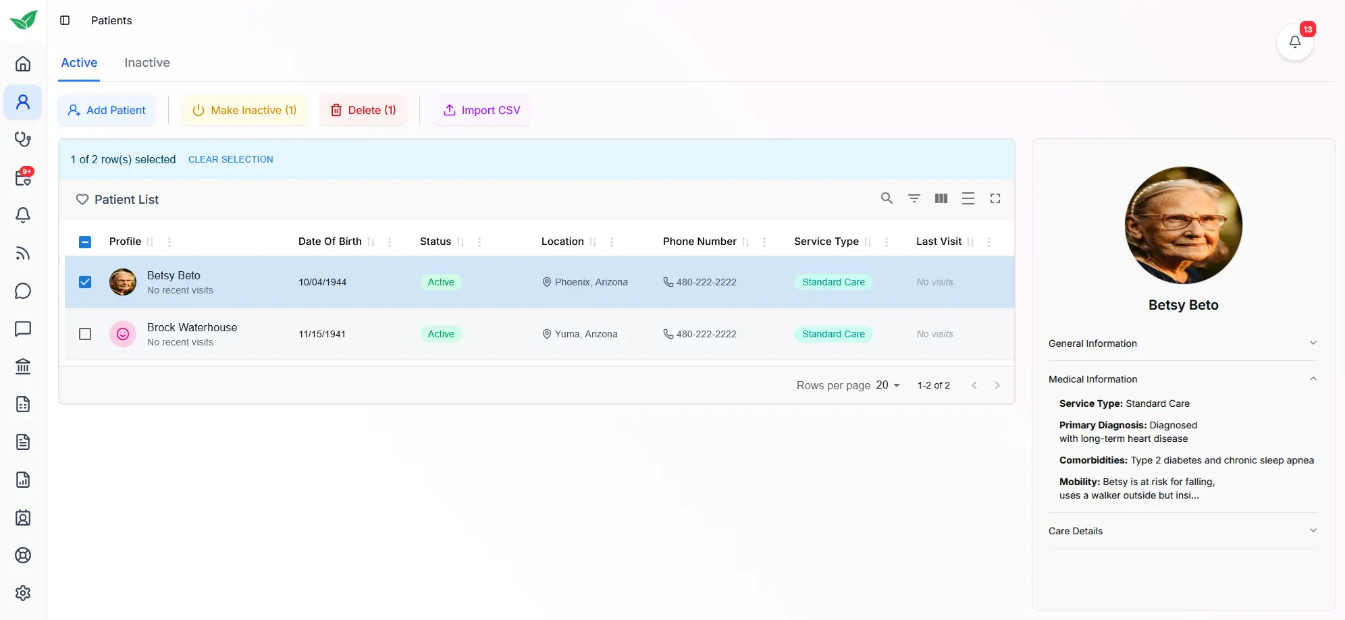The image size is (1345, 620).
Task: Open the health records icon showing 9+ badge
Action: 23,177
